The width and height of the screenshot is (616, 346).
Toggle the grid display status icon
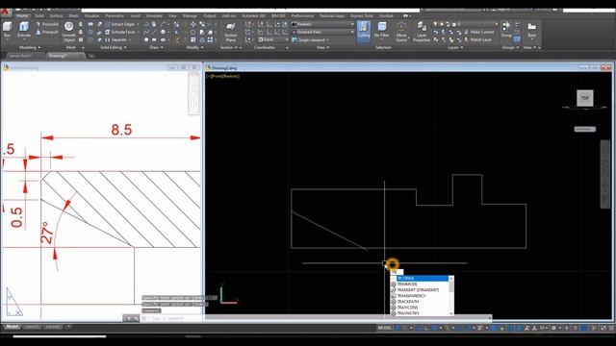coord(398,328)
